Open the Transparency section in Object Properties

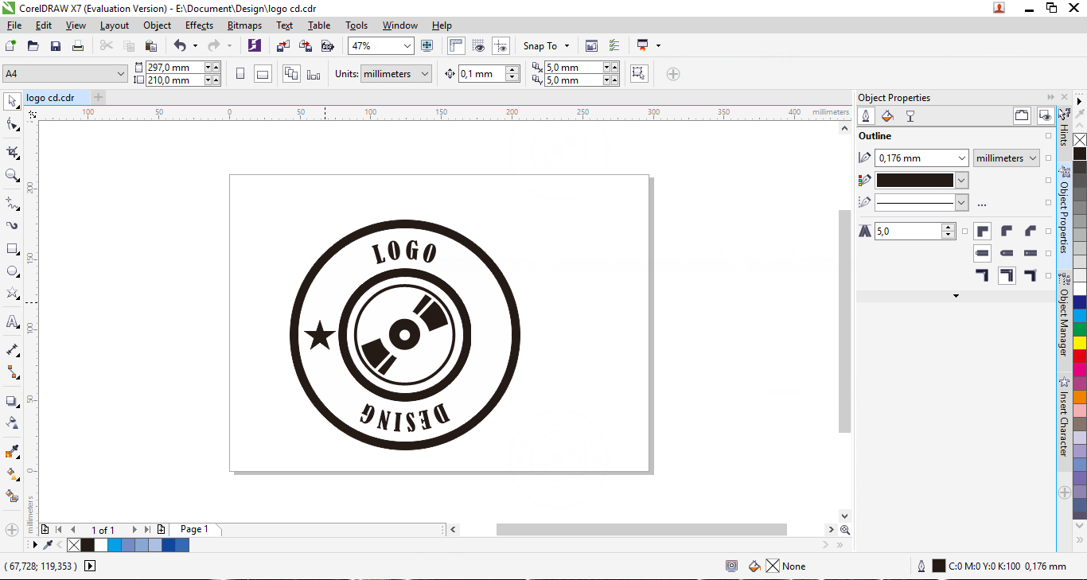910,116
